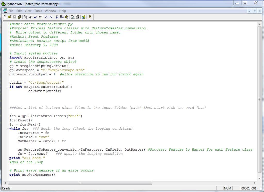Restore the inner document window
The image size is (264, 192).
(254, 11)
